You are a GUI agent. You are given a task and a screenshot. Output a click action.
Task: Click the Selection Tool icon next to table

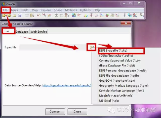pyautogui.click(x=32, y=15)
